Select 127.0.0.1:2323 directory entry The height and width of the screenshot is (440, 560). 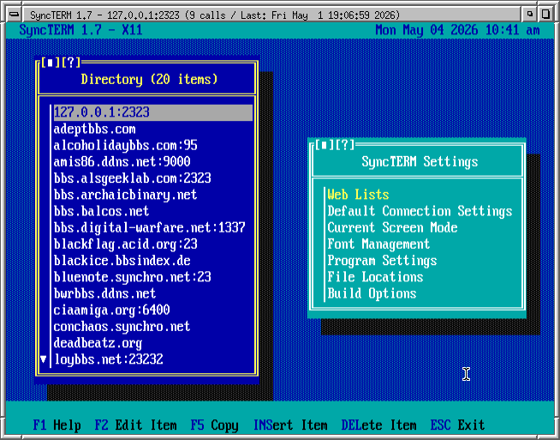pyautogui.click(x=153, y=112)
